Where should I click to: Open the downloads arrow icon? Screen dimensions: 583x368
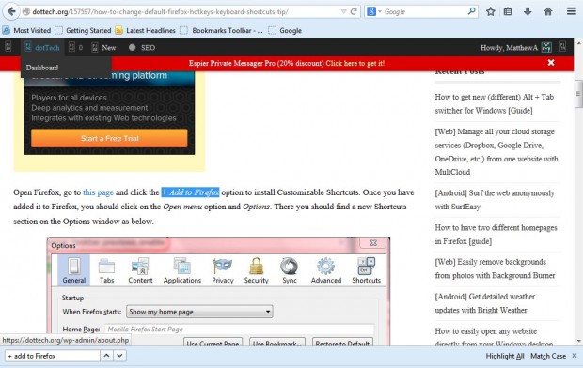[x=528, y=11]
